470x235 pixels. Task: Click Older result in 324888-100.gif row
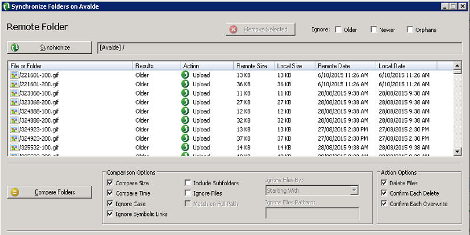pyautogui.click(x=142, y=111)
